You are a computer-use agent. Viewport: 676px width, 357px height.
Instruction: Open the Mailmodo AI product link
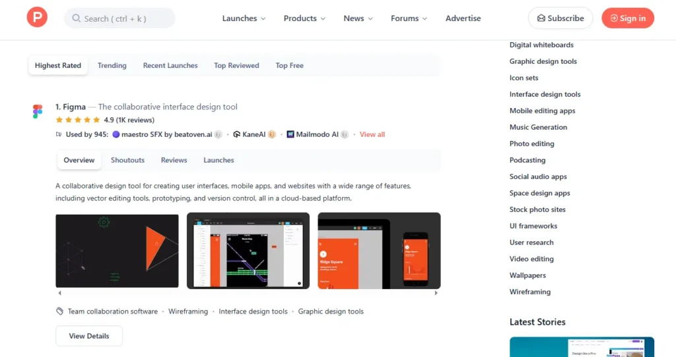click(317, 134)
